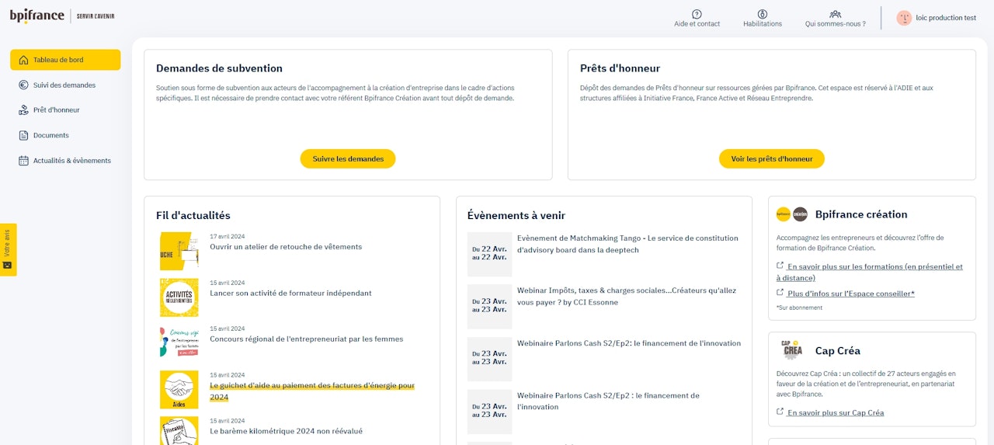The height and width of the screenshot is (445, 994).
Task: Open the Aides handshake news thumbnail
Action: tap(179, 389)
